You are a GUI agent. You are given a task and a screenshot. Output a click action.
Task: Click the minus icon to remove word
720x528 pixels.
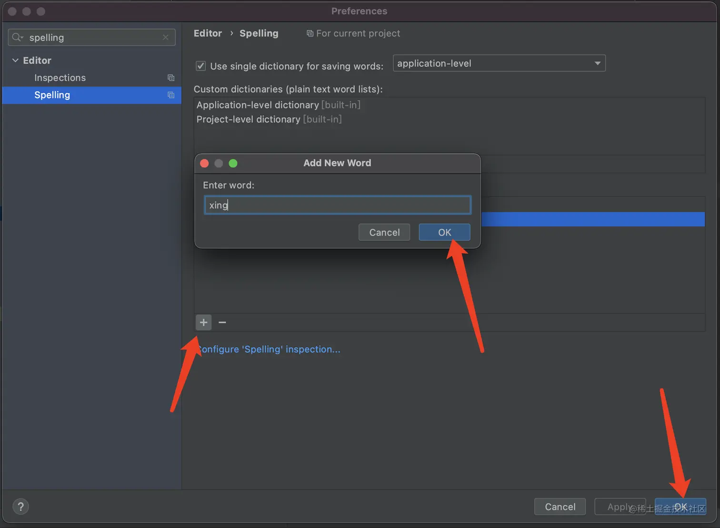[x=222, y=323]
